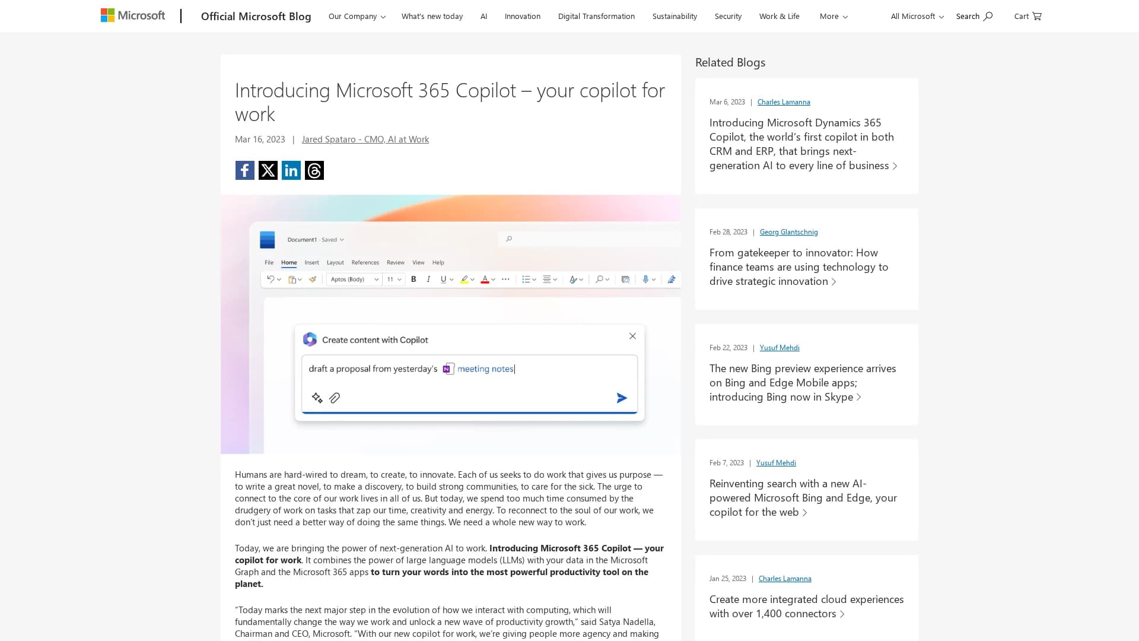Click Italic button in Word ribbon
1139x641 pixels.
click(428, 279)
